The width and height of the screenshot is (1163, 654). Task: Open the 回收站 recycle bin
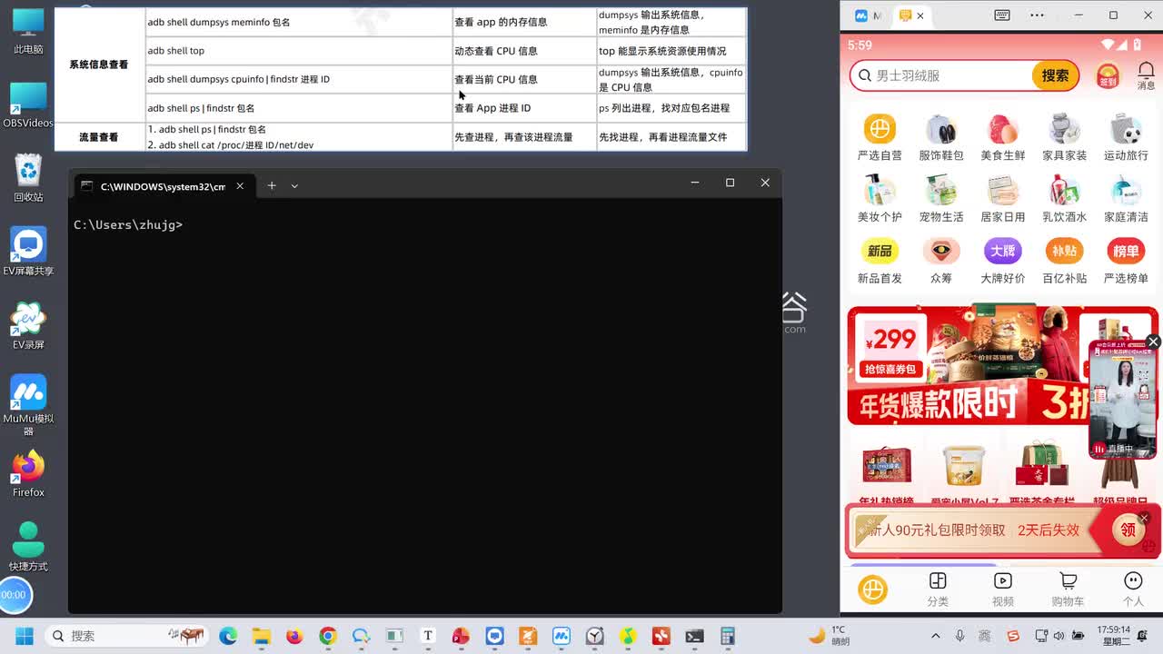28,178
